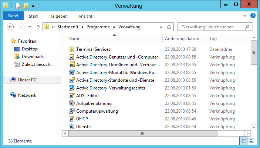Select the Computerverwaltung shortcut icon

[x=71, y=111]
